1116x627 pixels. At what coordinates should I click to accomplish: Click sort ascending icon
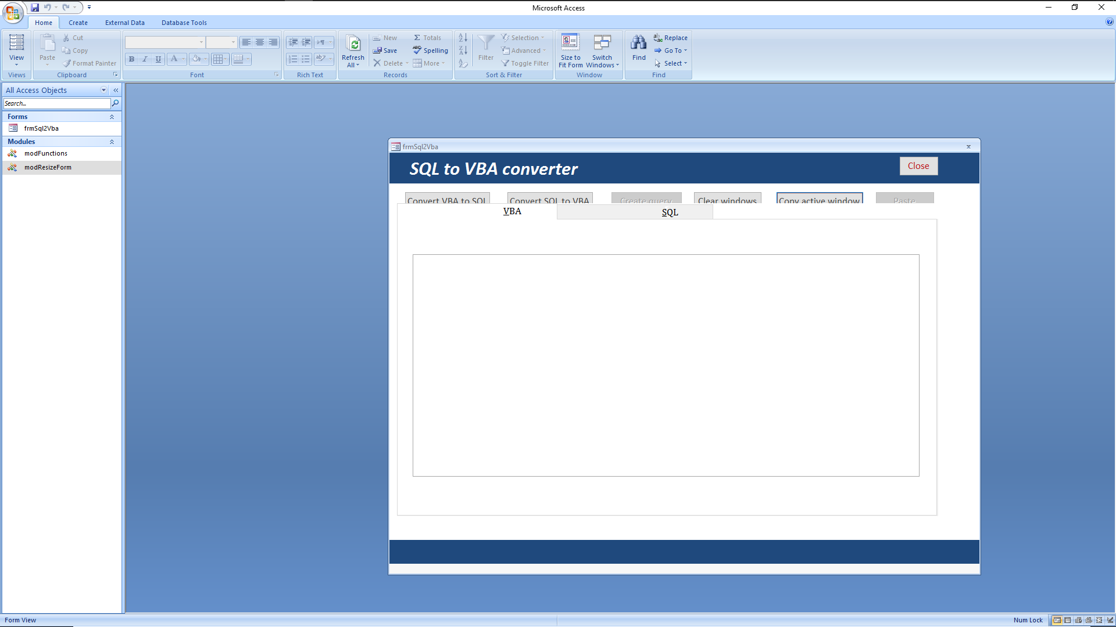pyautogui.click(x=463, y=38)
